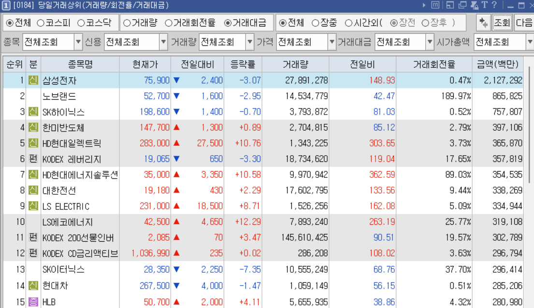
Task: Sort by 현재가 column header
Action: (x=145, y=64)
